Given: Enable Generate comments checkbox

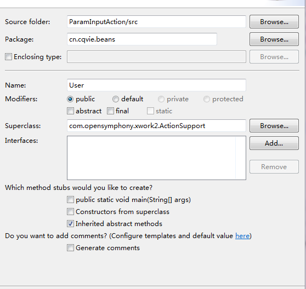Looking at the screenshot, I should [70, 248].
